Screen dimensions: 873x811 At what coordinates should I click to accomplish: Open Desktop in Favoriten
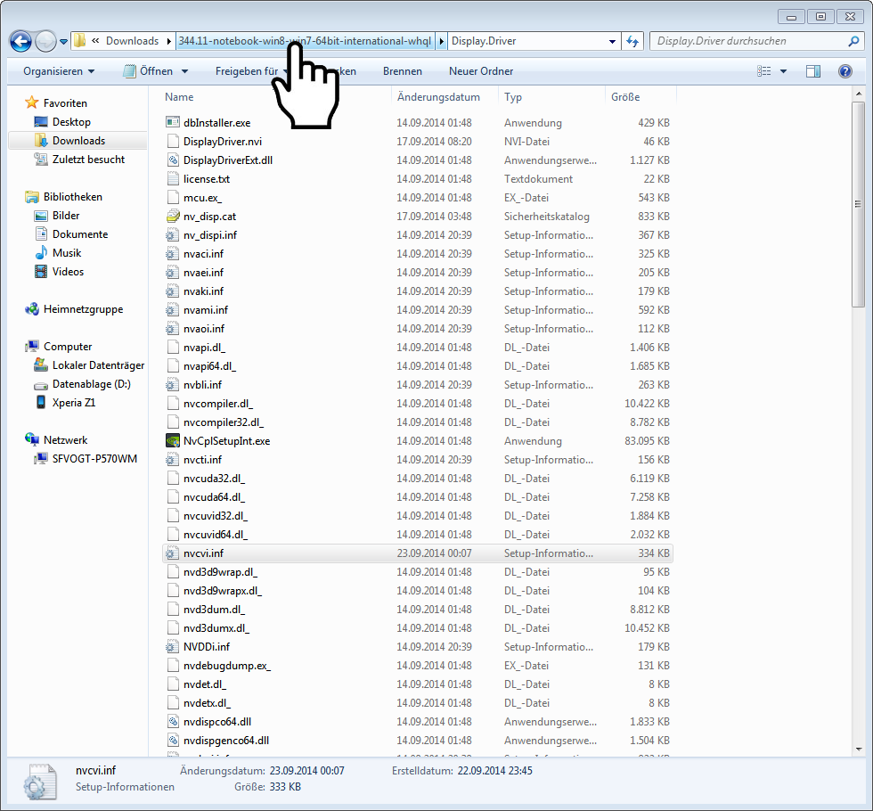[x=71, y=121]
